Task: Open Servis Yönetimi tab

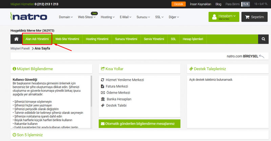Action: (x=154, y=39)
